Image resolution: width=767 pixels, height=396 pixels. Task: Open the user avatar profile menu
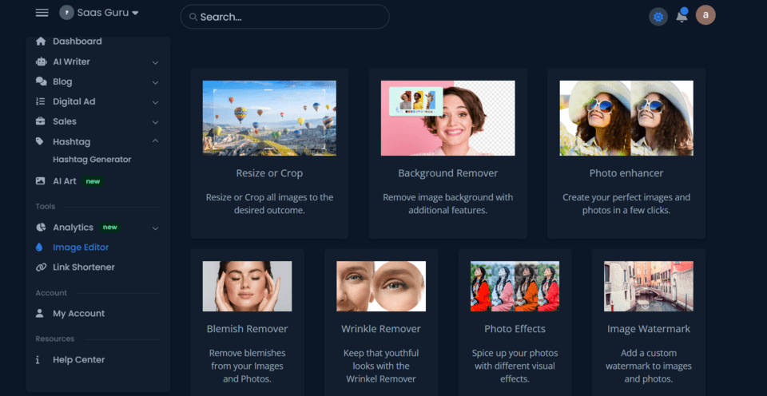tap(705, 15)
